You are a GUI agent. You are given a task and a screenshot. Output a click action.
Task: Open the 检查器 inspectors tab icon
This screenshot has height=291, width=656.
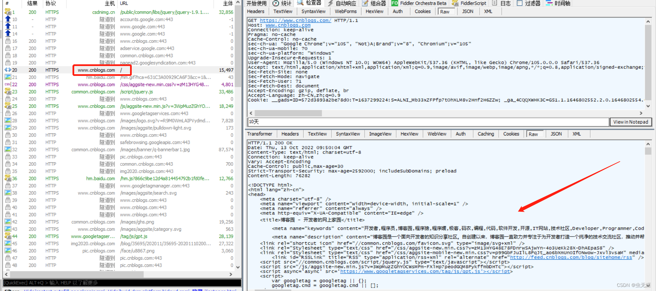point(300,3)
